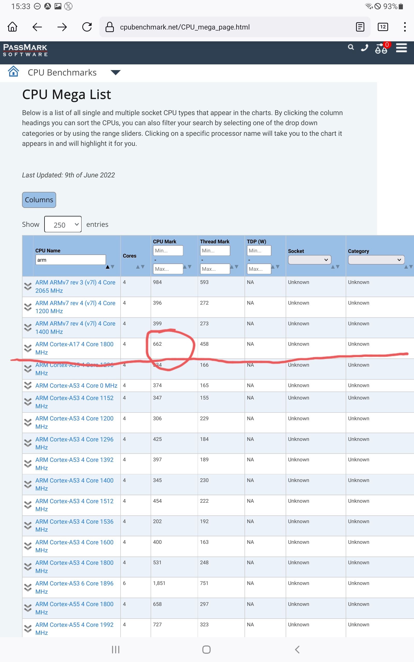Sort by CPU Name using sort arrows

110,267
